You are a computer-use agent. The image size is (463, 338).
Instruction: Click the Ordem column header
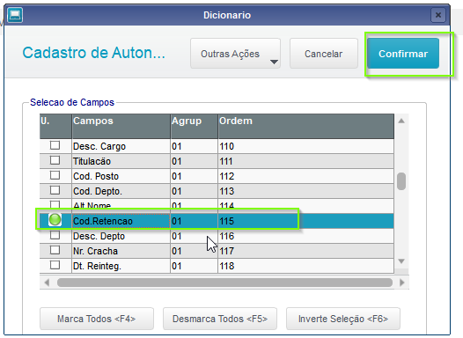pos(306,126)
